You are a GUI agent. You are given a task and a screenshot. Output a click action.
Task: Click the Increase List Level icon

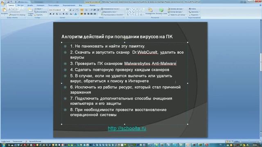[x=95, y=10]
